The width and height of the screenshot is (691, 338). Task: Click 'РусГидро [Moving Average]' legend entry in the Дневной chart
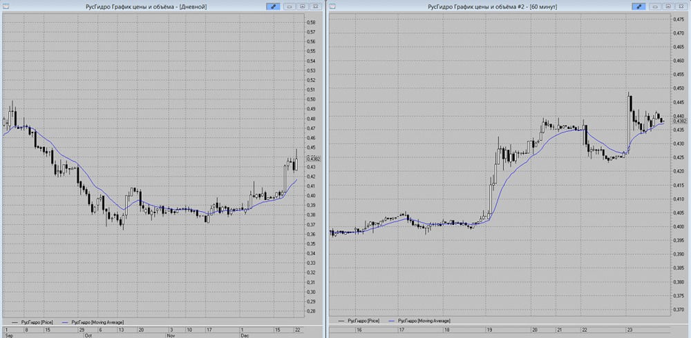[92, 323]
